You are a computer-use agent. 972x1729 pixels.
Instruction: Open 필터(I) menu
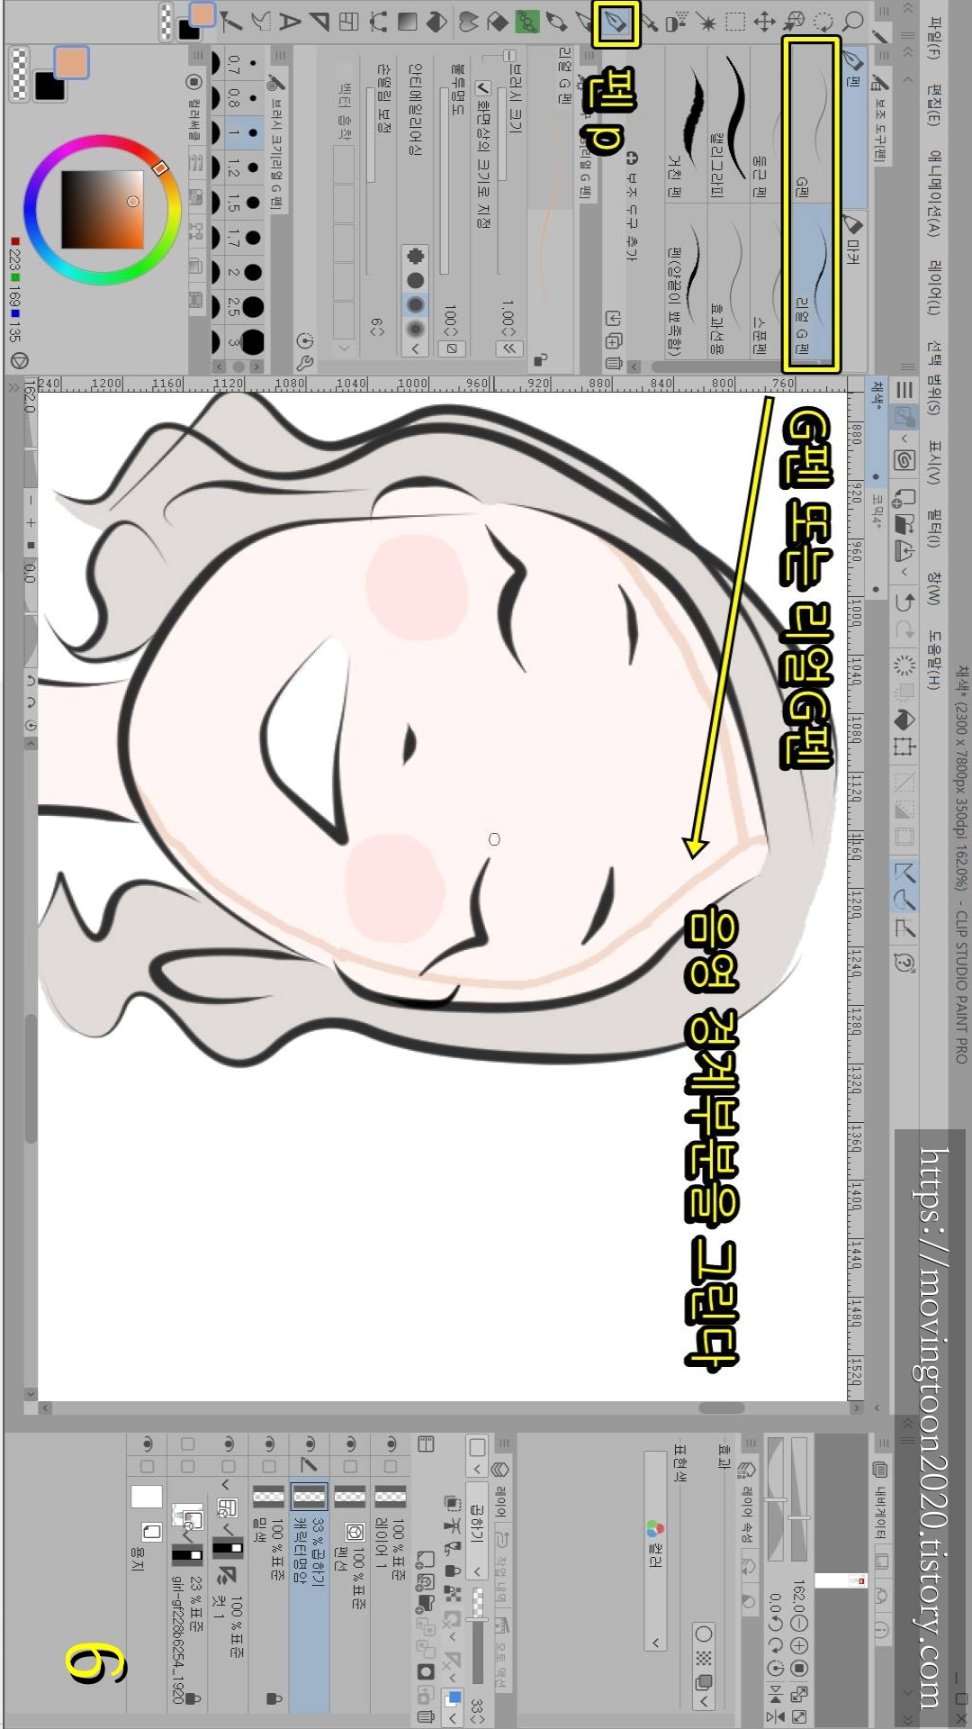click(x=934, y=528)
